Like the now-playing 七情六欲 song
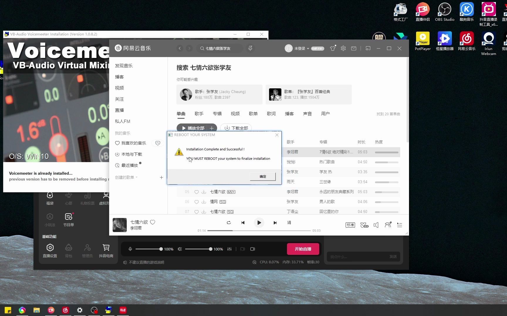The image size is (507, 316). (153, 222)
